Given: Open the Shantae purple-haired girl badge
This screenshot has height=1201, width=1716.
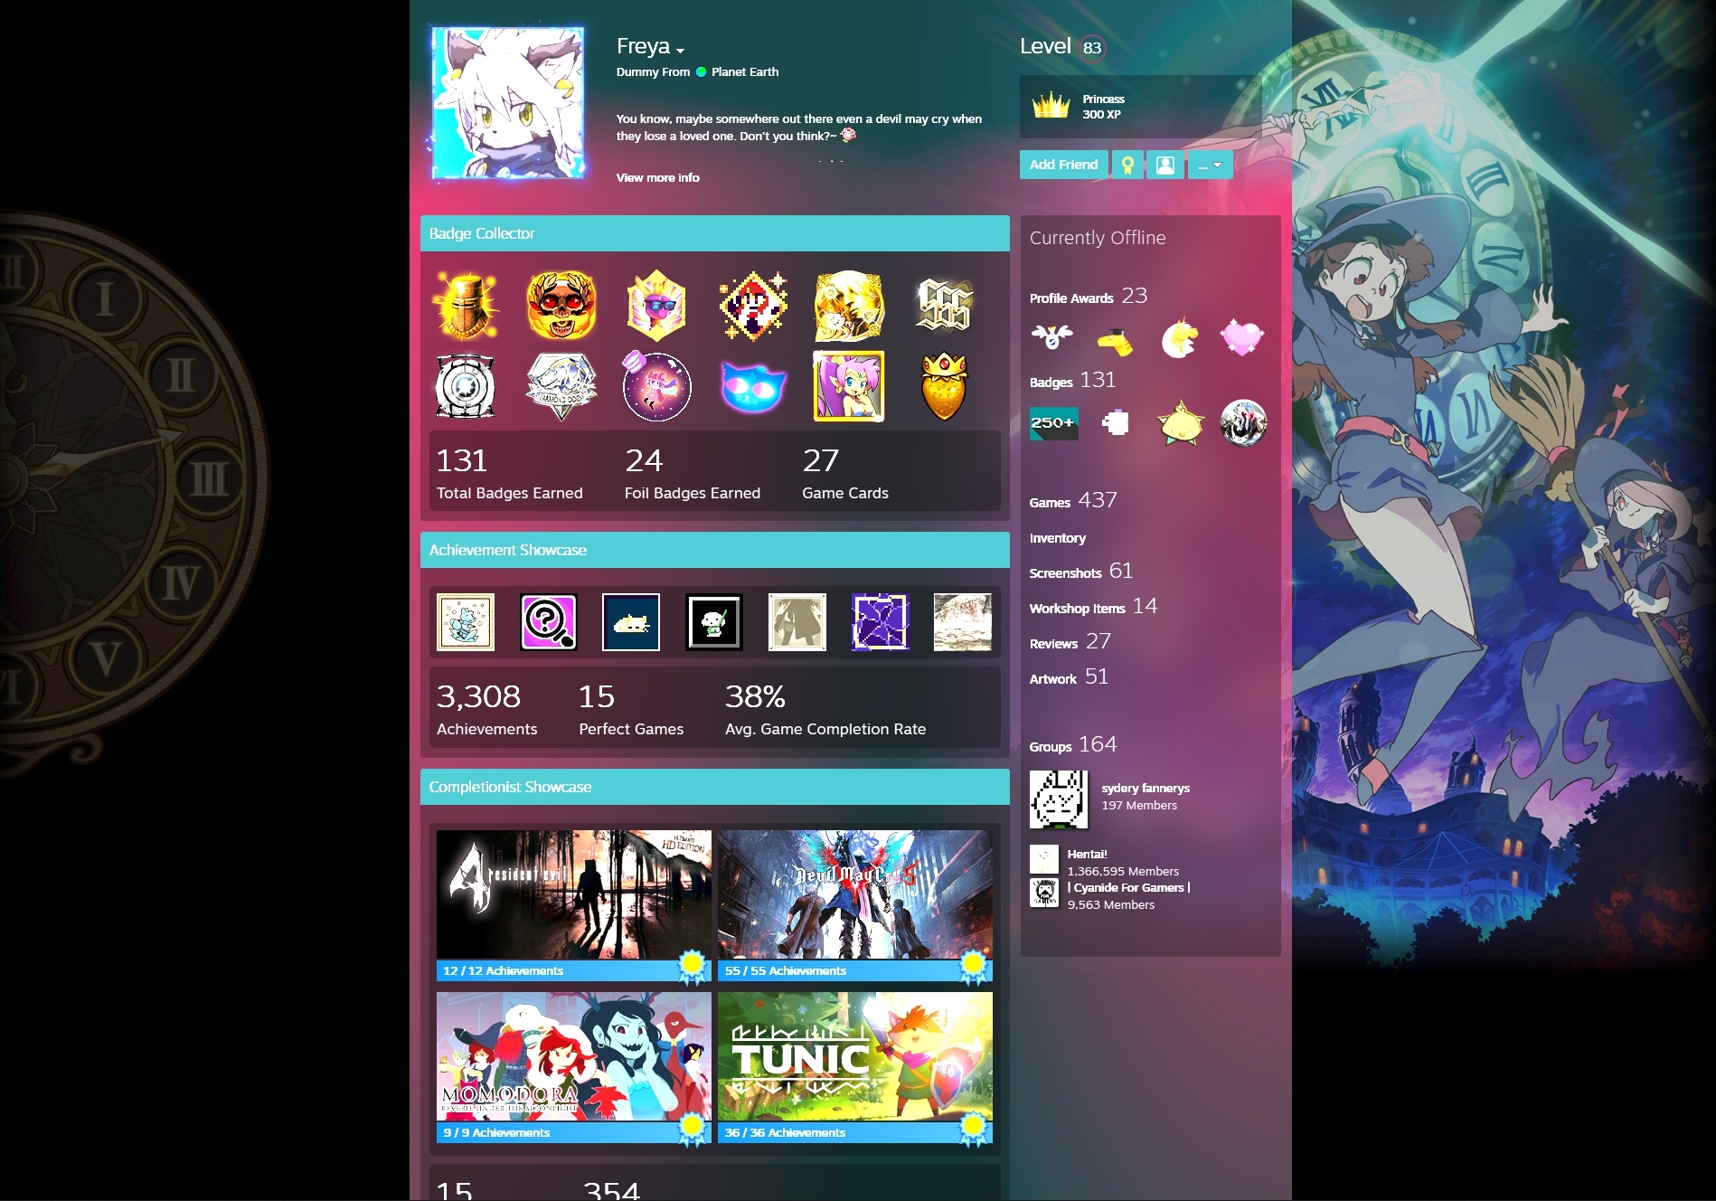Looking at the screenshot, I should point(849,386).
